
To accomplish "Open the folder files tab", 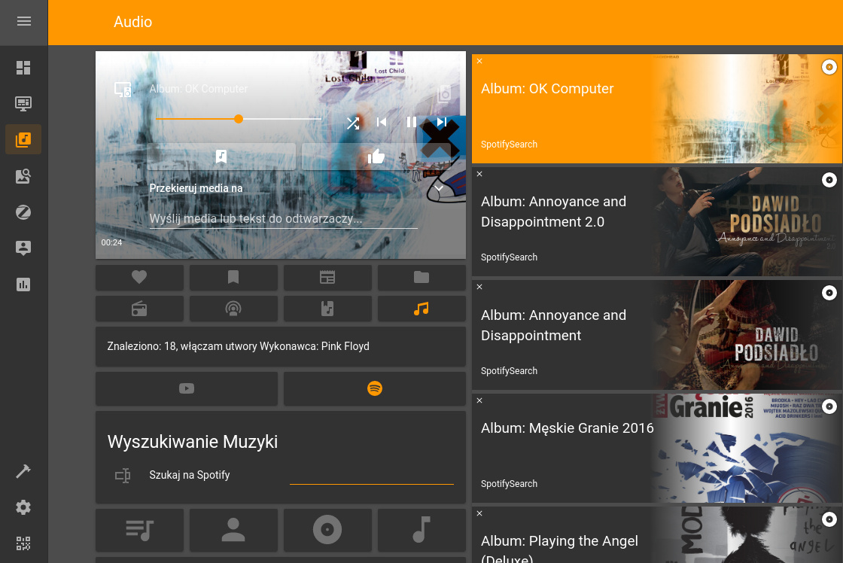I will point(421,278).
